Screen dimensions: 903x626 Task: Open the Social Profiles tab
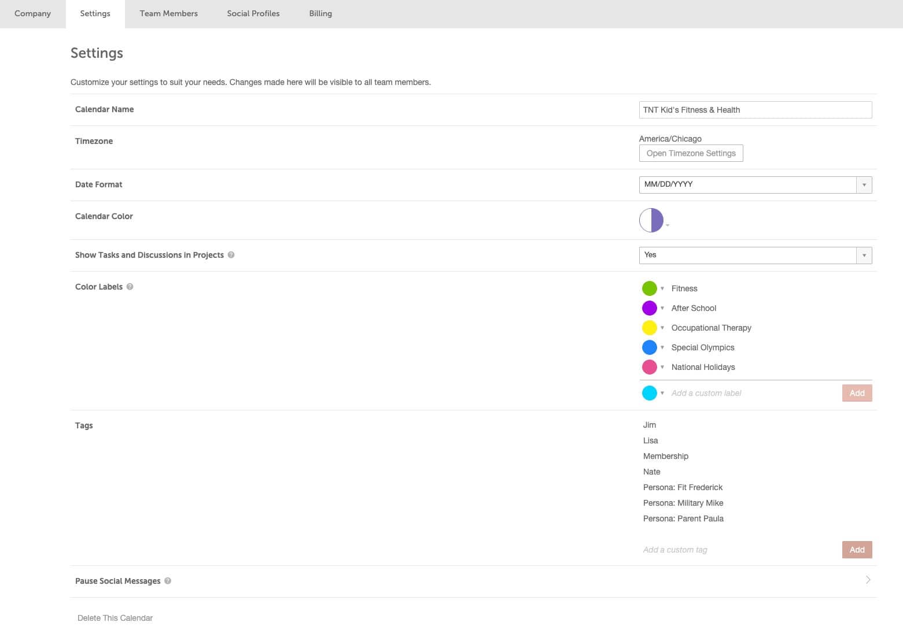pos(253,13)
